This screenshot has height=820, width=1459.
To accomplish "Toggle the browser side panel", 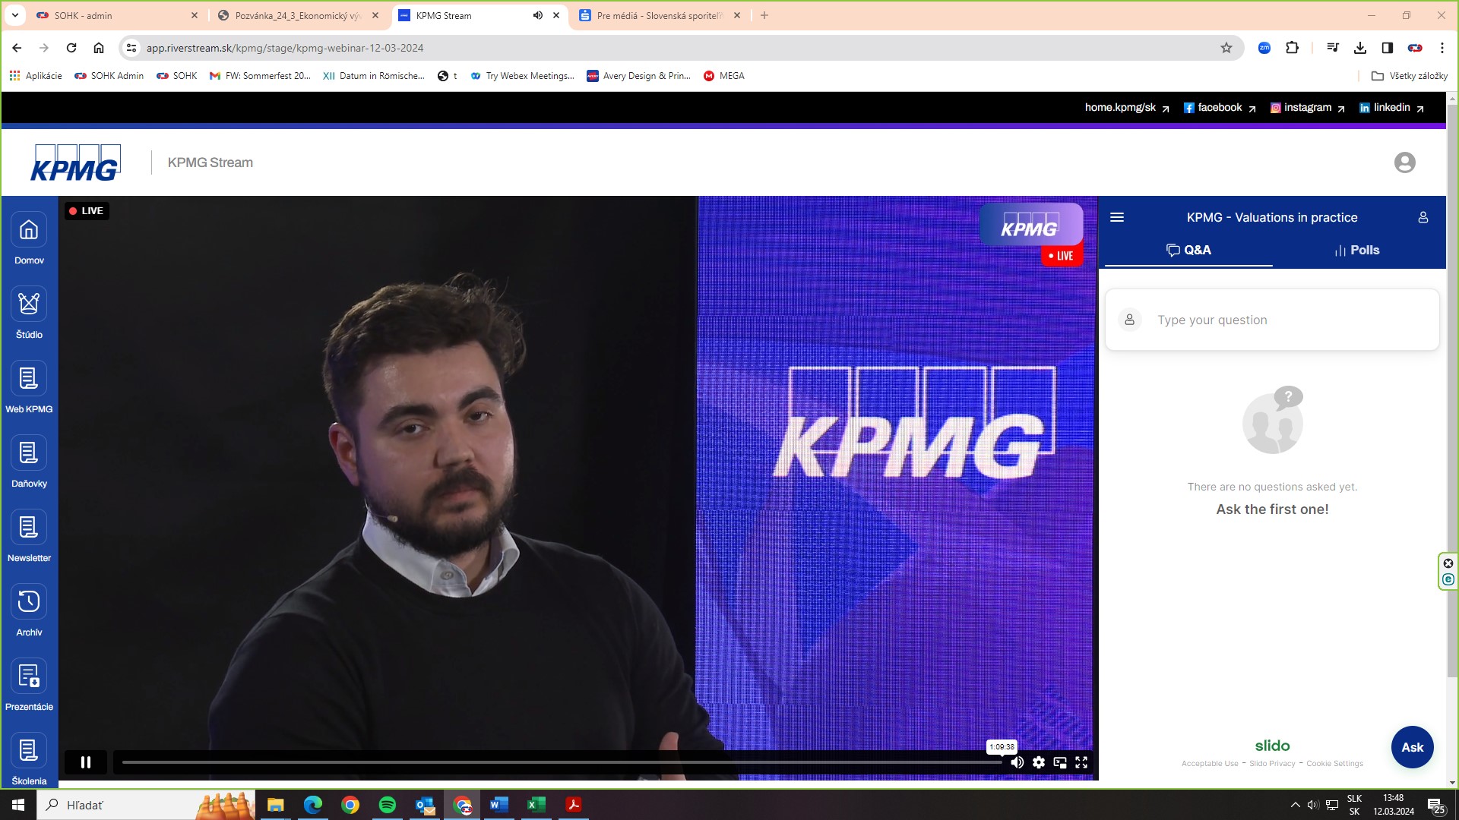I will click(1388, 48).
